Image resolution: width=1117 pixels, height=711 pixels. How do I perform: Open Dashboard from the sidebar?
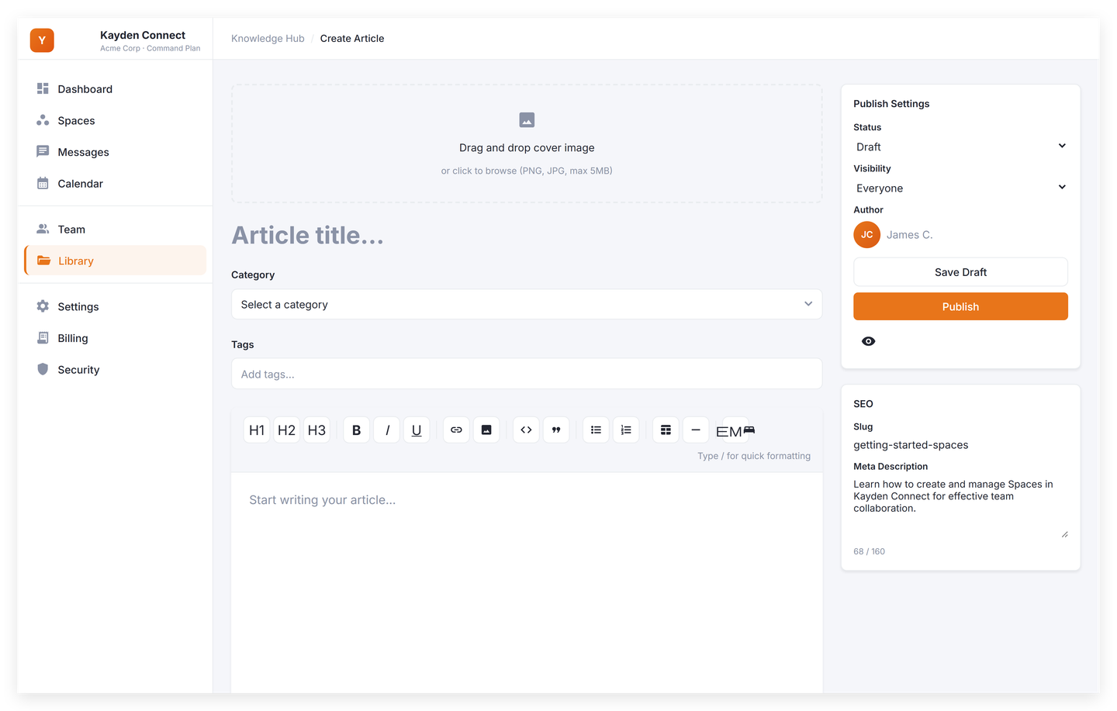115,89
